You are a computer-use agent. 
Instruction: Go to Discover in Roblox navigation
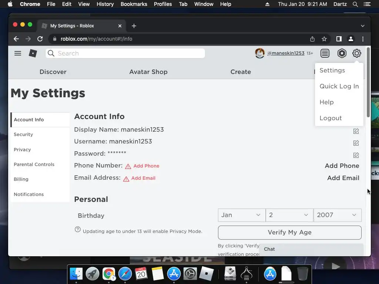click(x=53, y=72)
